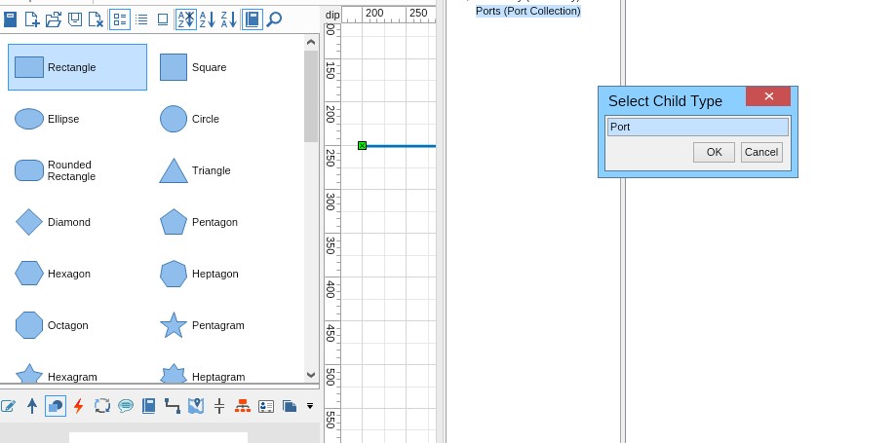This screenshot has height=443, width=895.
Task: Pick the Hexagon shape
Action: pos(53,274)
